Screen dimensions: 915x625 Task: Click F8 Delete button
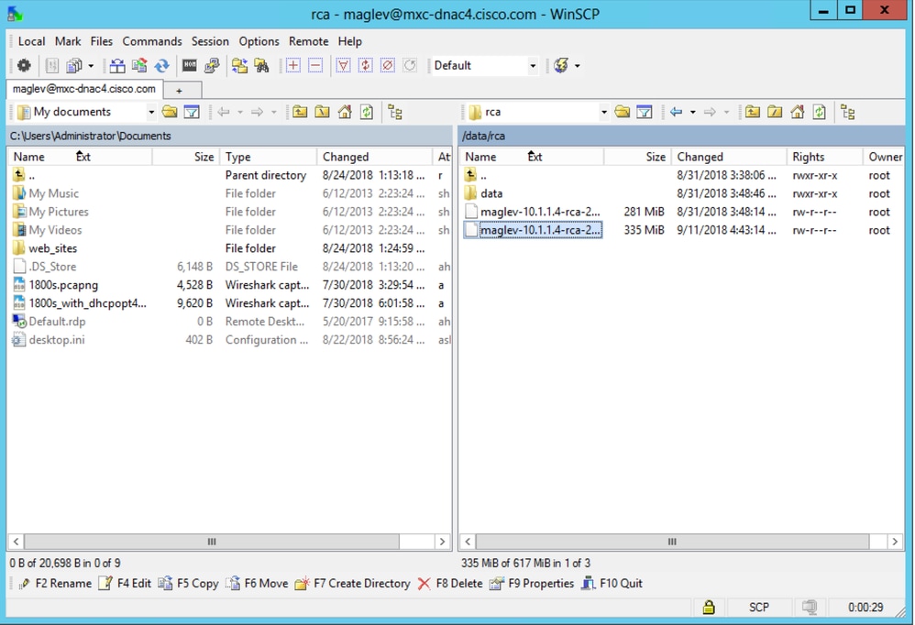[450, 584]
